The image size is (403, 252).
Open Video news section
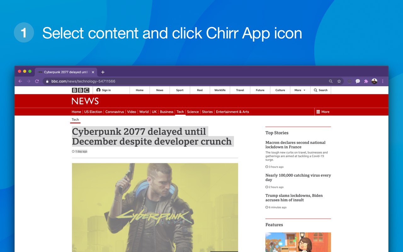coord(132,112)
